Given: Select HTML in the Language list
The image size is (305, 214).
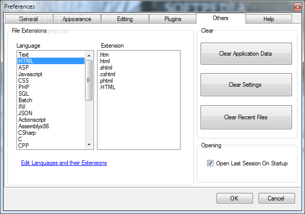Looking at the screenshot, I should pos(51,61).
